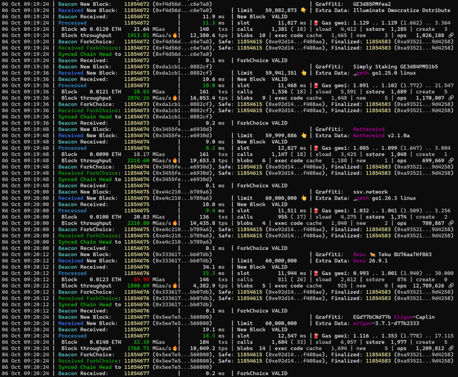Click the sstore count 1,977

(x=399, y=342)
